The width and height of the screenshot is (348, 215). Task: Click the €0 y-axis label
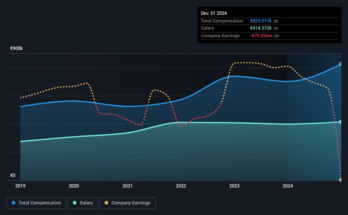[13, 175]
